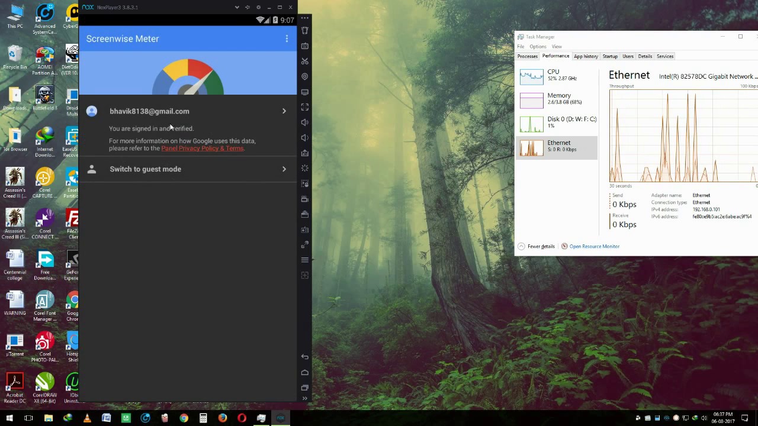
Task: Open Nox title bar settings gear
Action: coord(258,7)
